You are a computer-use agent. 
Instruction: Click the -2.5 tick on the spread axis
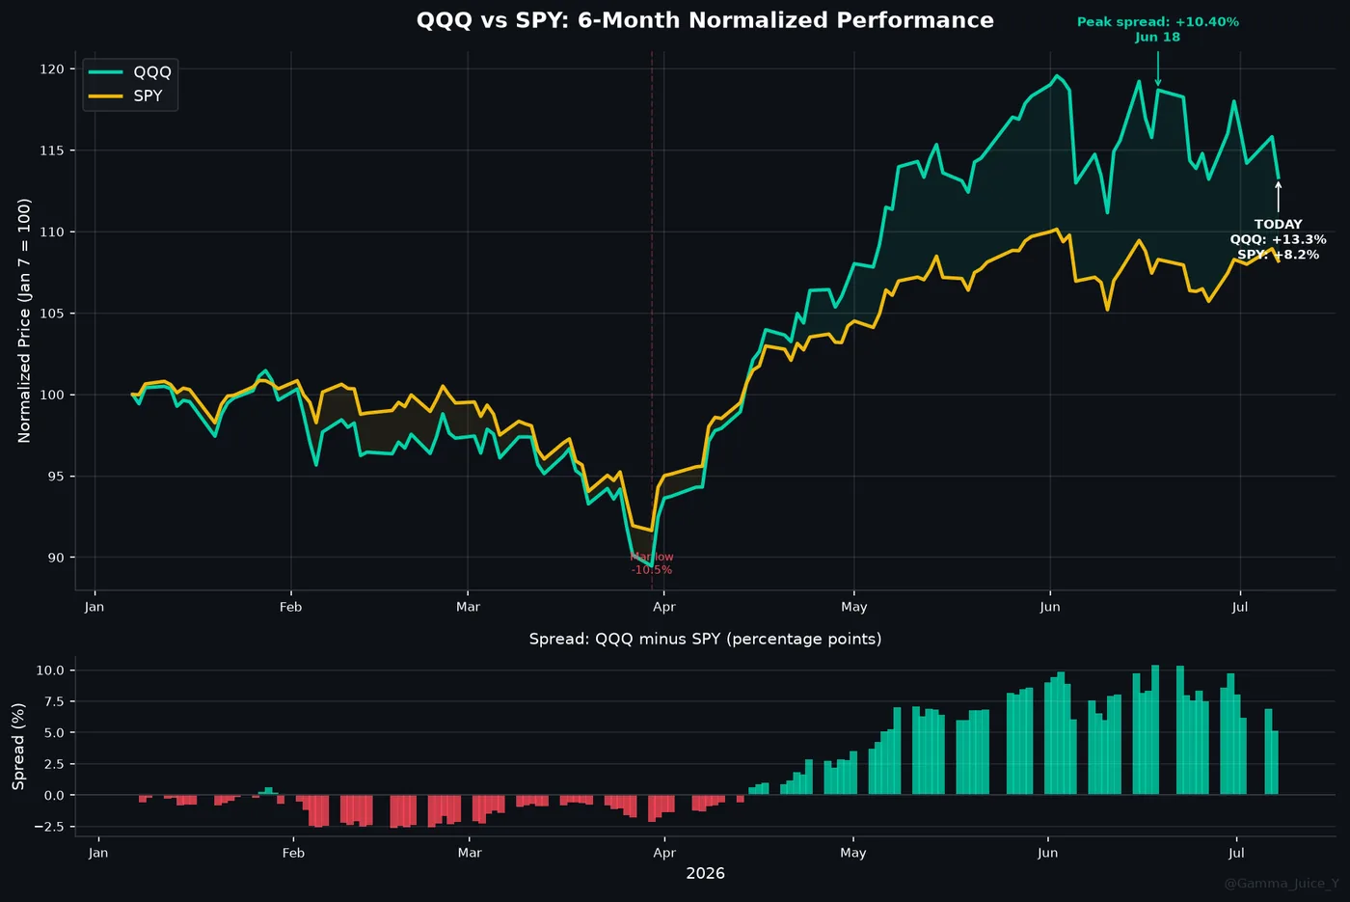tap(50, 827)
